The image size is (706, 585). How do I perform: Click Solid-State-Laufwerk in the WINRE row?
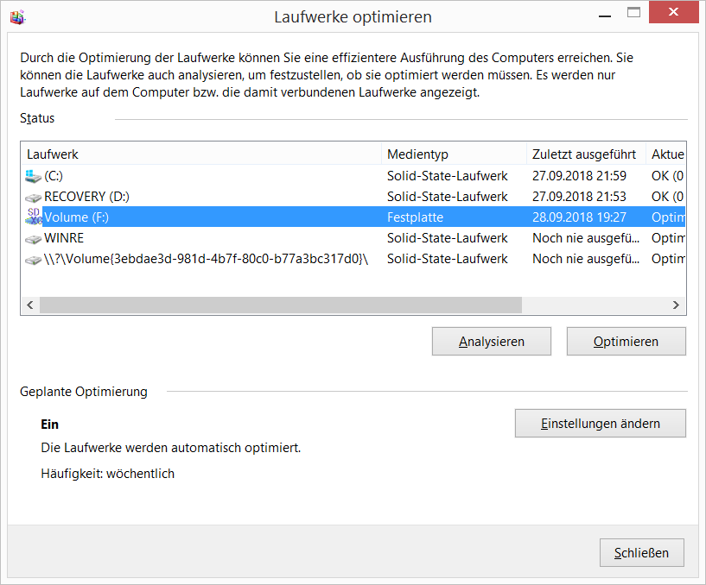click(447, 238)
